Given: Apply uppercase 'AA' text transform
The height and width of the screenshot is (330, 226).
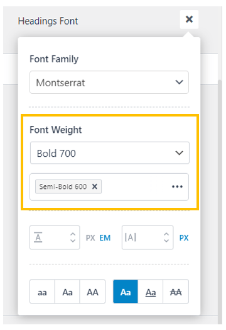Looking at the screenshot, I should click(92, 292).
